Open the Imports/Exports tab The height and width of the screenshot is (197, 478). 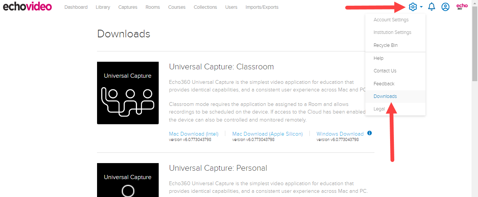pyautogui.click(x=262, y=7)
